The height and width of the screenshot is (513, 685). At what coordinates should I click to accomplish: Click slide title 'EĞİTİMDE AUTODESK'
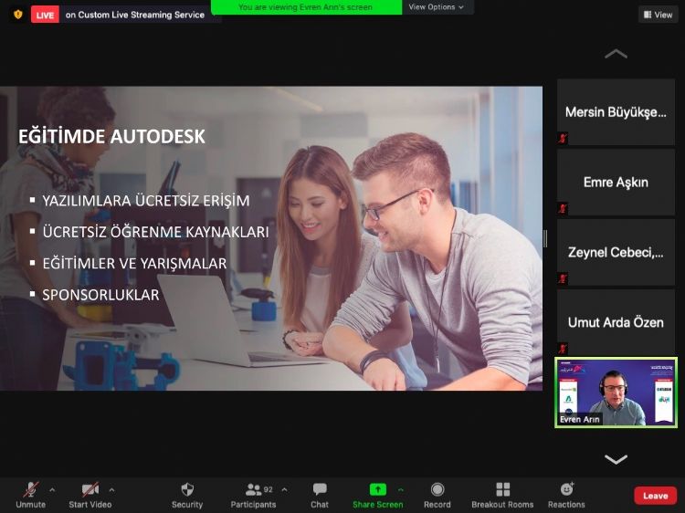(x=111, y=137)
